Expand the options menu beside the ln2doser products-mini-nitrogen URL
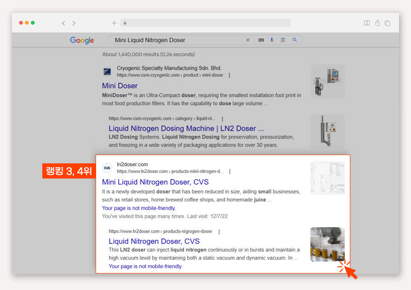The image size is (411, 290). (x=229, y=172)
